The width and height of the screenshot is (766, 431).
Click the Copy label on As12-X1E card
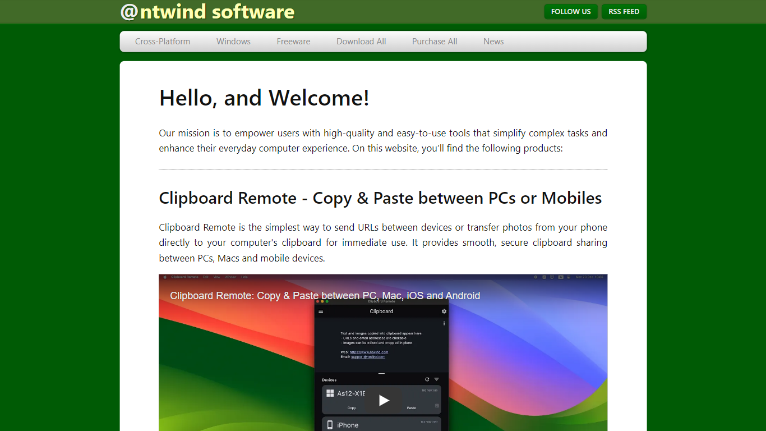(352, 408)
